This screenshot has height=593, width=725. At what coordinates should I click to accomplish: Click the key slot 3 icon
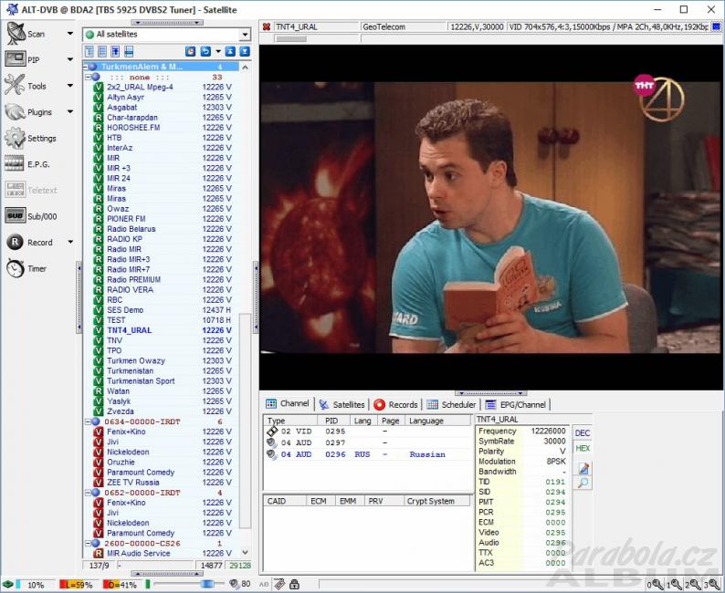pos(712,585)
